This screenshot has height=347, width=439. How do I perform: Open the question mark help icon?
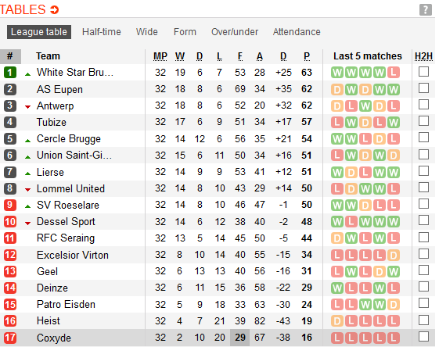(425, 10)
